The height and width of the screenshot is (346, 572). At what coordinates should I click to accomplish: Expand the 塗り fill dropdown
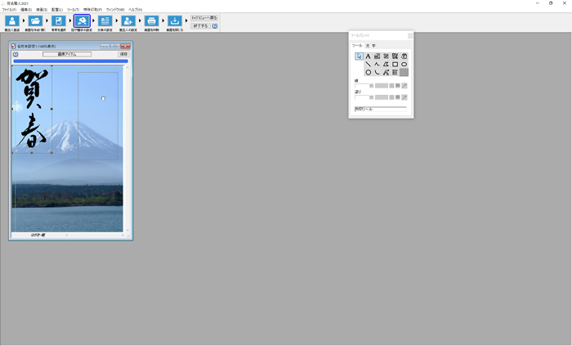[x=371, y=97]
